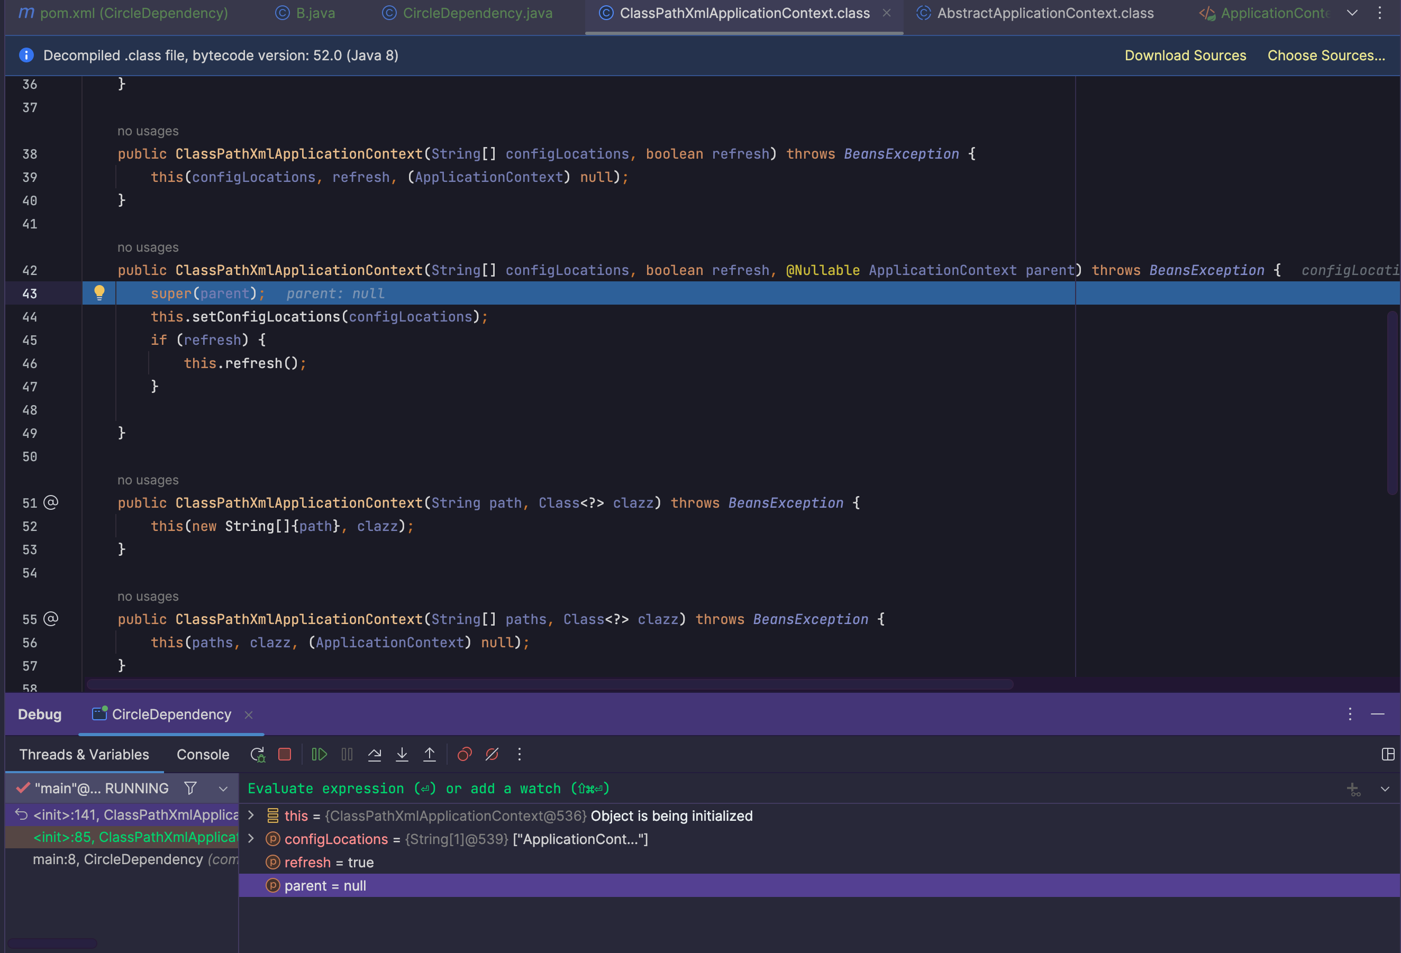
Task: Click the Step Over icon
Action: point(375,754)
